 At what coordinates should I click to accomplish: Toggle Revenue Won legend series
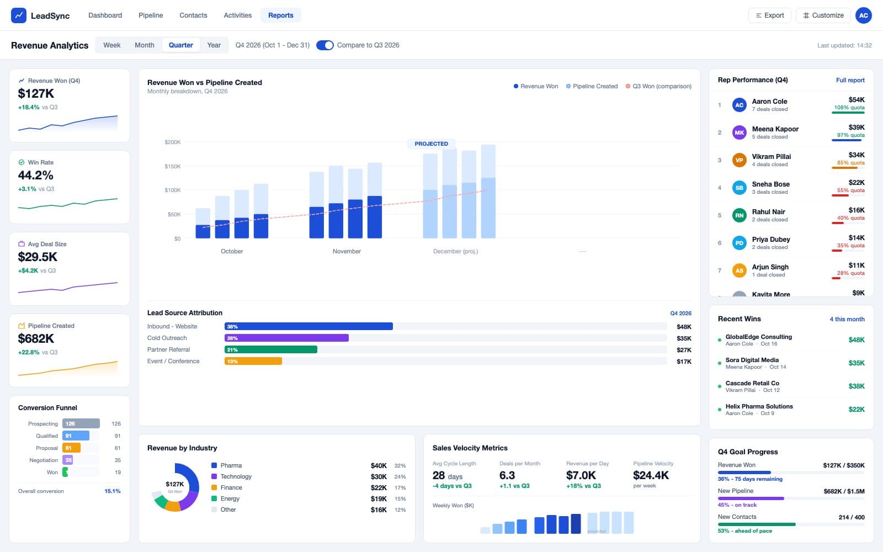tap(536, 86)
